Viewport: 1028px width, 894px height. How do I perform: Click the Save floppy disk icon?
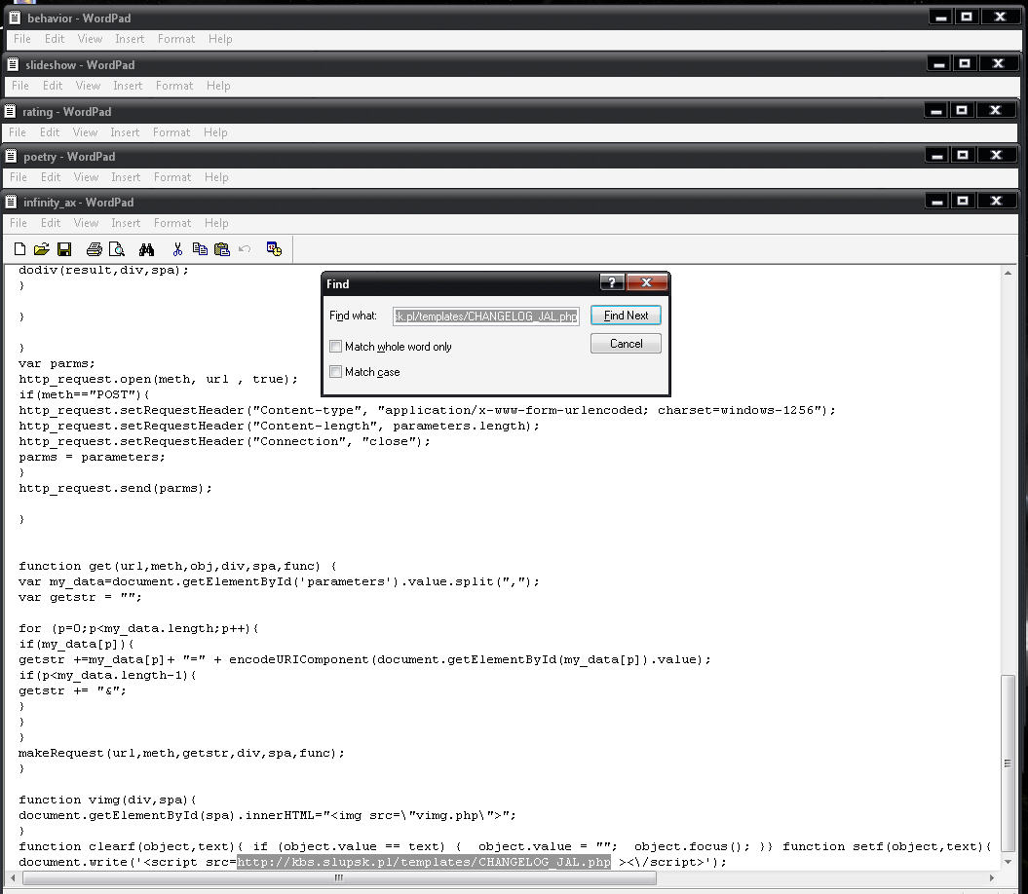(x=64, y=249)
